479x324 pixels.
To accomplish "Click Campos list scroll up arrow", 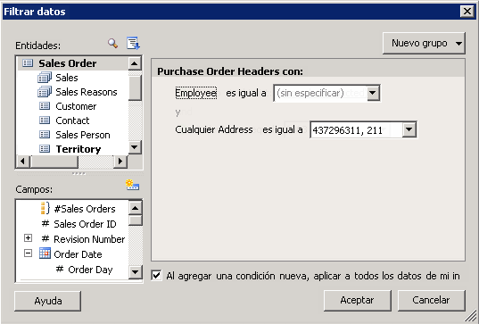I will point(135,208).
